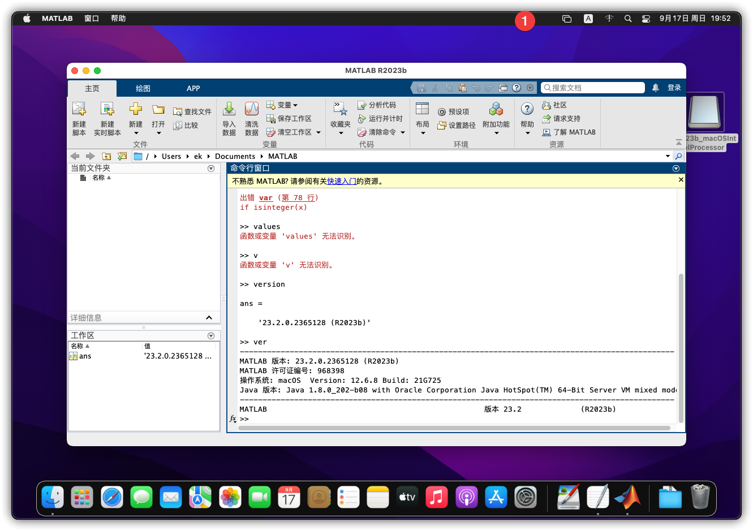Image resolution: width=753 pixels, height=531 pixels.
Task: Click 运行并计时 (Run and Time)
Action: 380,119
